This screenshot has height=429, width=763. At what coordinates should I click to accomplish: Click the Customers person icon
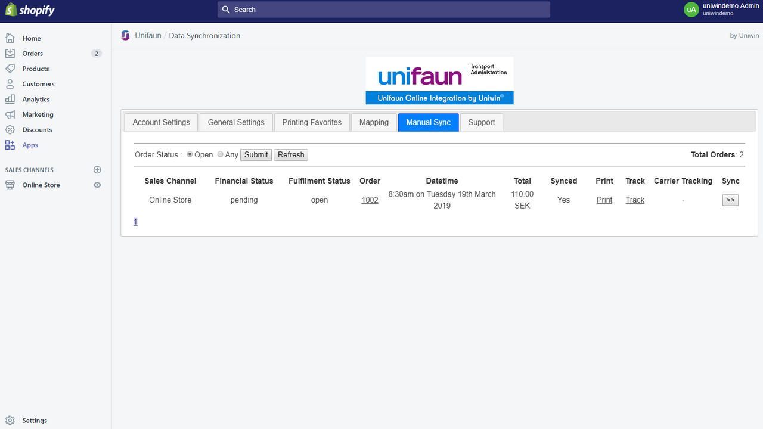click(x=10, y=84)
